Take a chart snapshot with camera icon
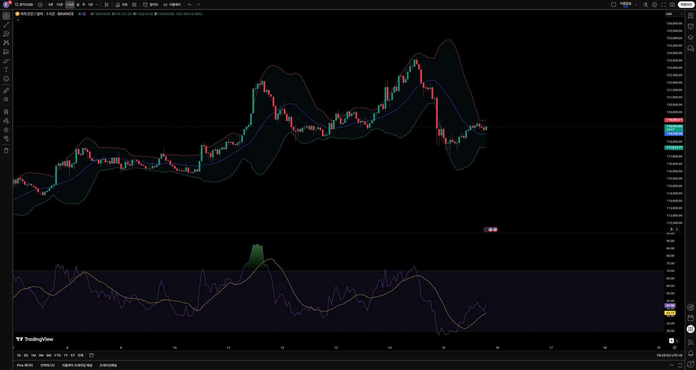696x370 pixels. (x=672, y=5)
